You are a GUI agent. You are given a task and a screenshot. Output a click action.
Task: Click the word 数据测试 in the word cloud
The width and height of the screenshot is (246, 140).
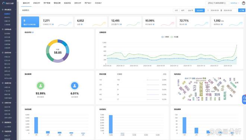click(201, 89)
